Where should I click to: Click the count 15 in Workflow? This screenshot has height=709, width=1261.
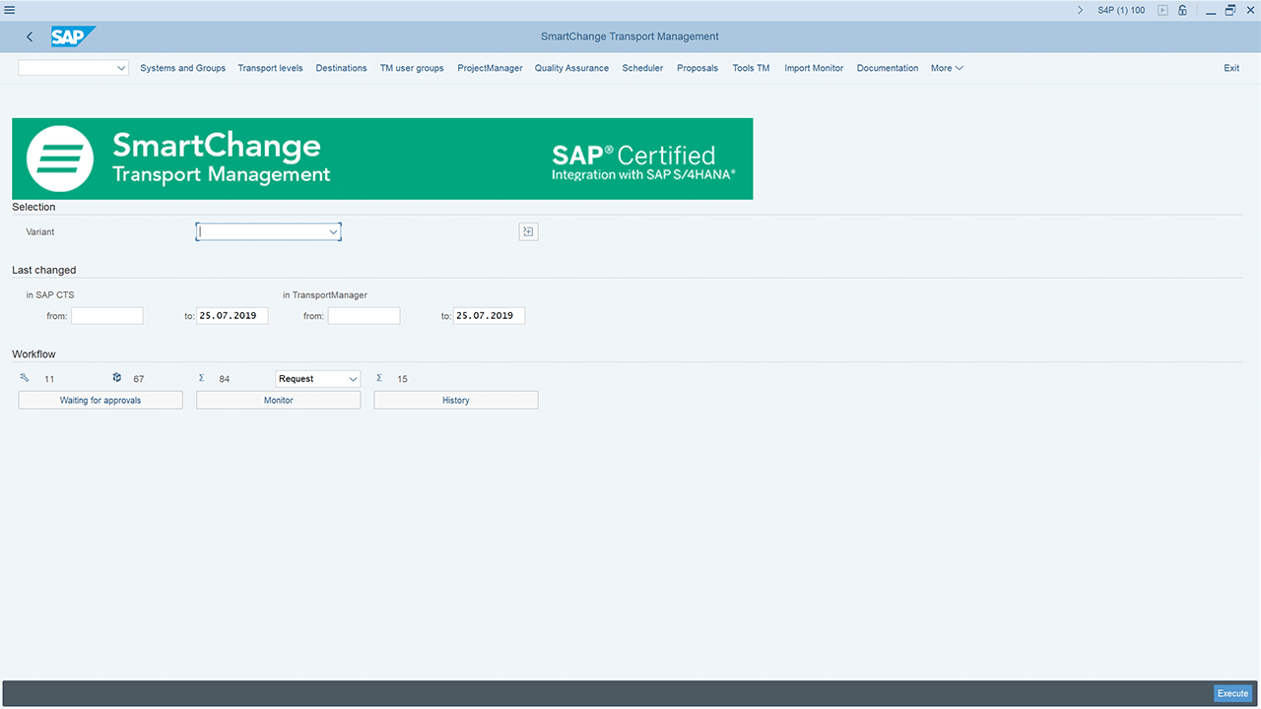coord(402,379)
